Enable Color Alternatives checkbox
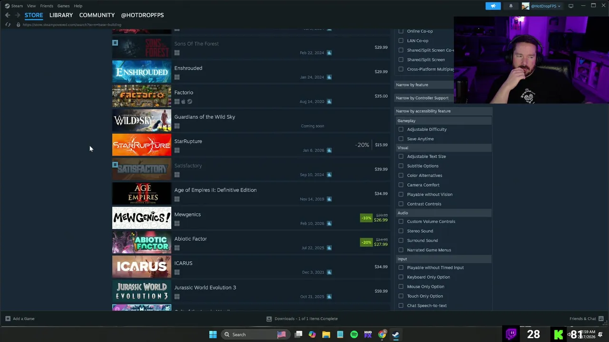Image resolution: width=609 pixels, height=342 pixels. click(401, 175)
